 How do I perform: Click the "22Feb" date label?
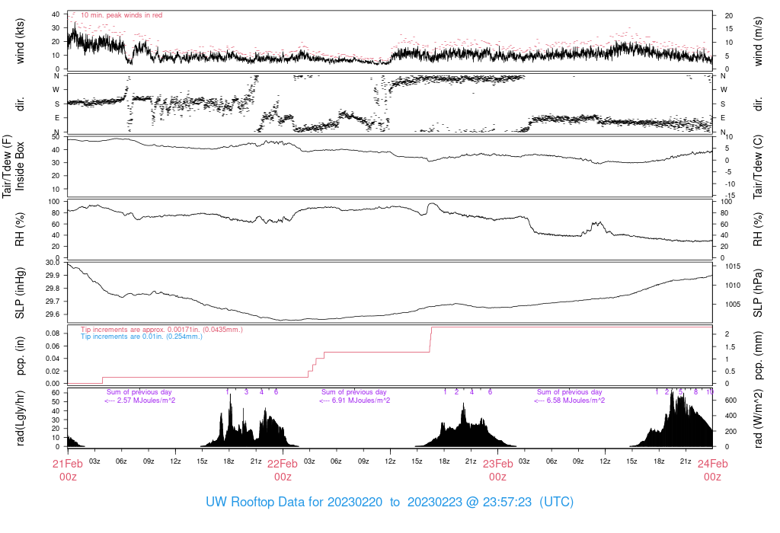pos(283,464)
